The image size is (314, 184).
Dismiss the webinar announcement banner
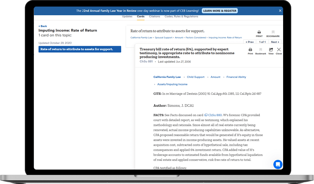click(280, 11)
